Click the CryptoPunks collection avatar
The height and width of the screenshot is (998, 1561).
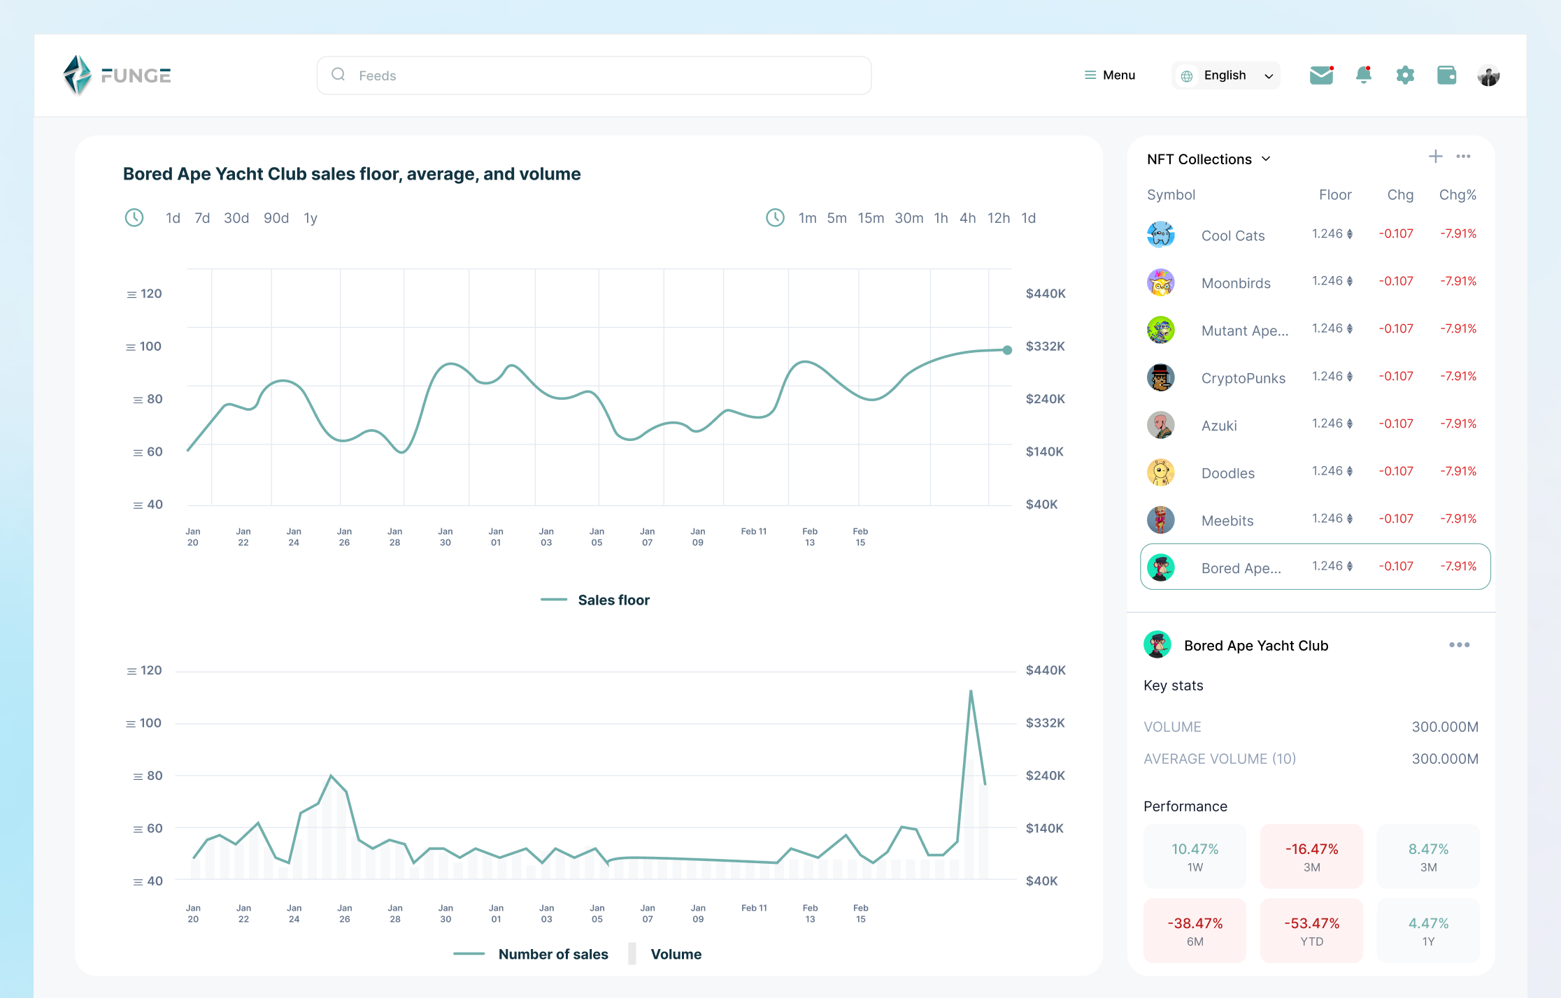tap(1161, 377)
